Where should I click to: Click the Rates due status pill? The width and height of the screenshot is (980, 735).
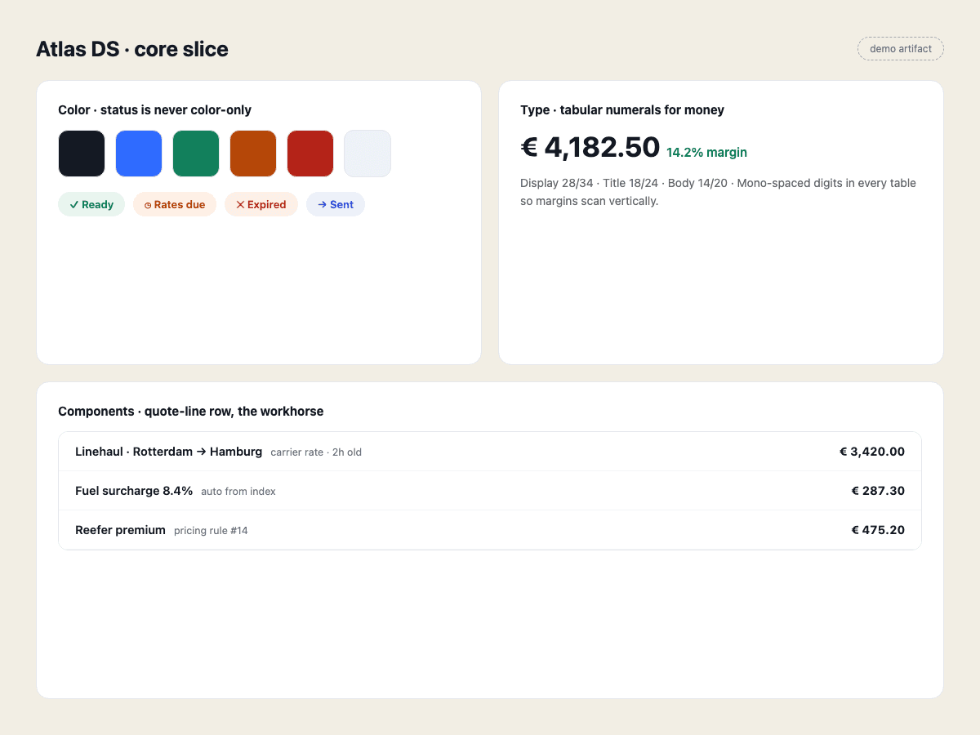click(175, 204)
